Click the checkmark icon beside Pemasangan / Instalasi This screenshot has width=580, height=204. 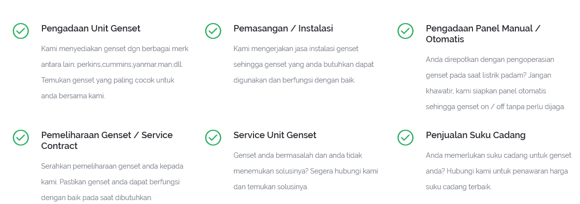[213, 31]
